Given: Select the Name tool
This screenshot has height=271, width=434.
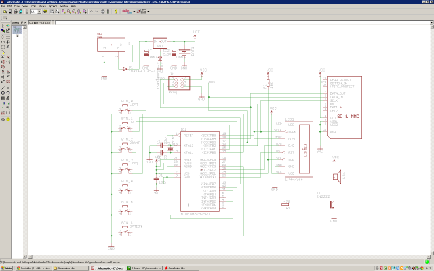Looking at the screenshot, I should (3, 72).
